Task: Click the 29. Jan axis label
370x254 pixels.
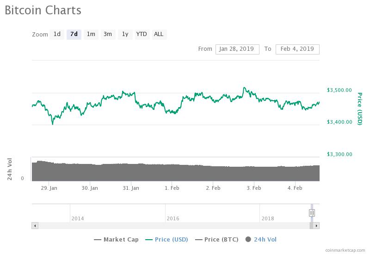Action: 49,188
